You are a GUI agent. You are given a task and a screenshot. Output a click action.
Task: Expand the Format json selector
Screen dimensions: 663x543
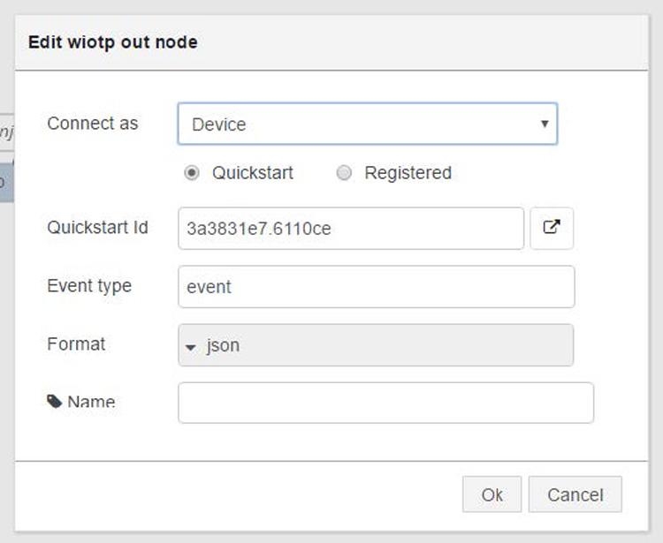click(x=376, y=345)
